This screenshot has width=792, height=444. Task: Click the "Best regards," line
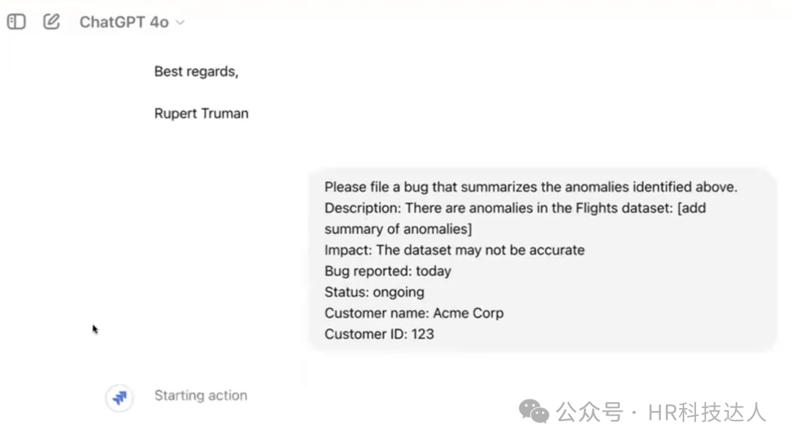pyautogui.click(x=196, y=72)
